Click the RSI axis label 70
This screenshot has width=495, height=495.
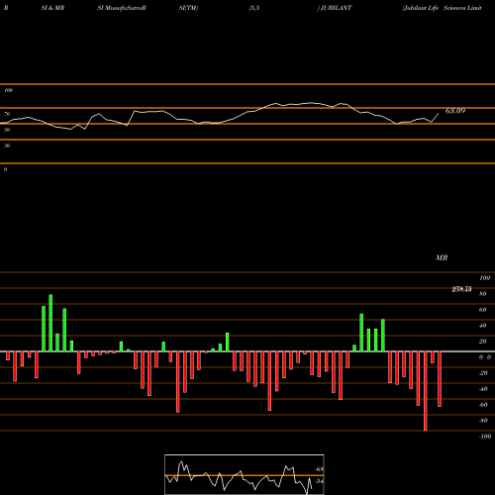(x=7, y=114)
